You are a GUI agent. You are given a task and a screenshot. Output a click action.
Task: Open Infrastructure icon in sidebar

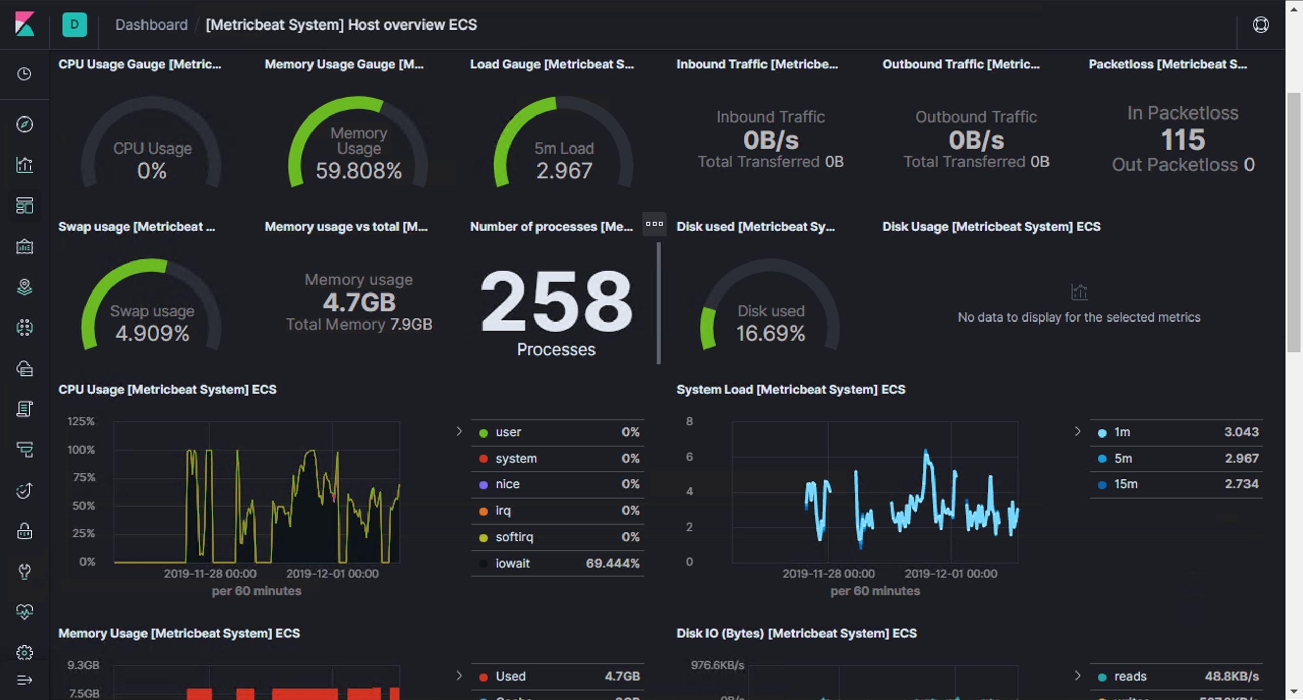(x=24, y=368)
